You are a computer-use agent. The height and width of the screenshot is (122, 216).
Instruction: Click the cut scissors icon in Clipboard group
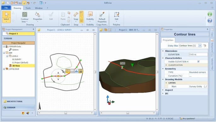pyautogui.click(x=69, y=17)
